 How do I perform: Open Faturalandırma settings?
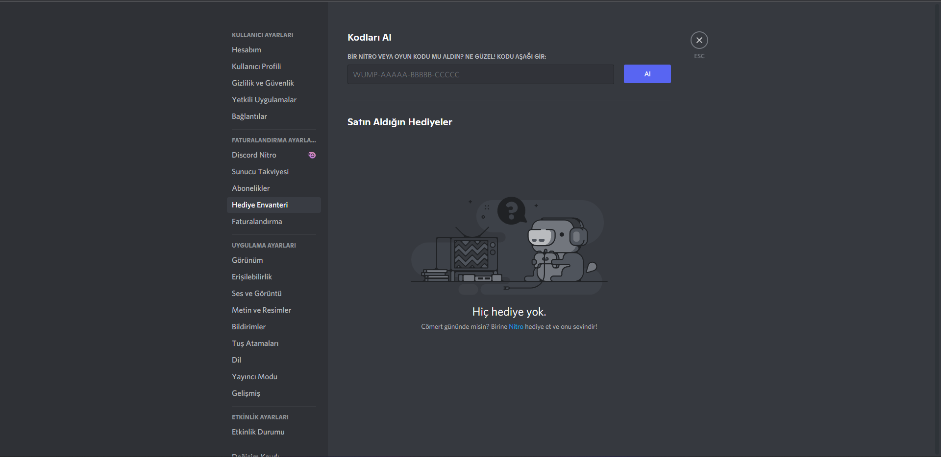click(x=273, y=222)
